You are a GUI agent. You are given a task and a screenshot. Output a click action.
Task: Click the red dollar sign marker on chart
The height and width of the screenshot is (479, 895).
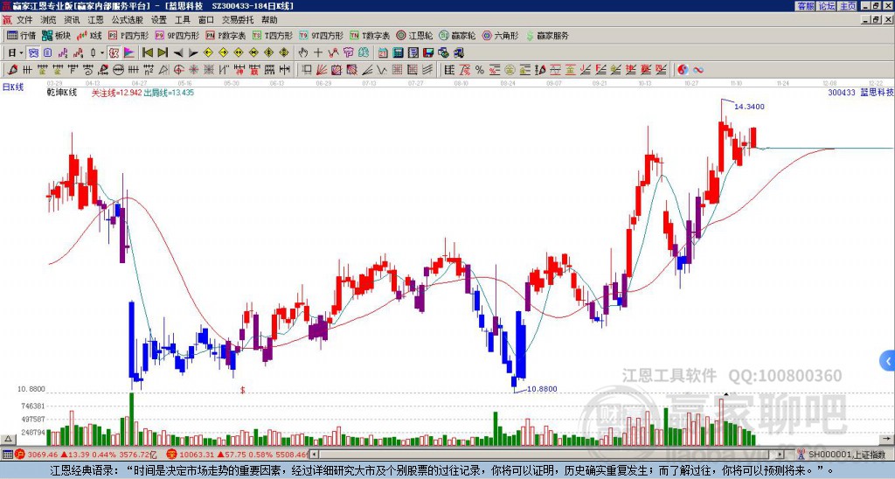(x=243, y=390)
